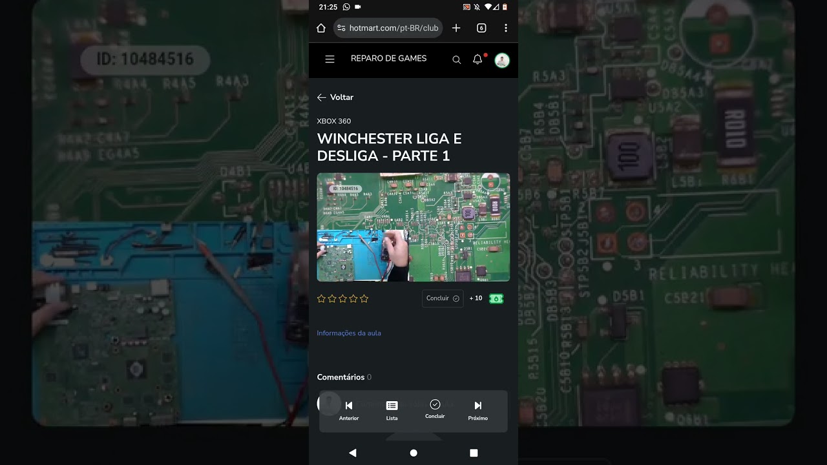Rate the lesson one star
Viewport: 827px width, 465px height.
pyautogui.click(x=321, y=298)
